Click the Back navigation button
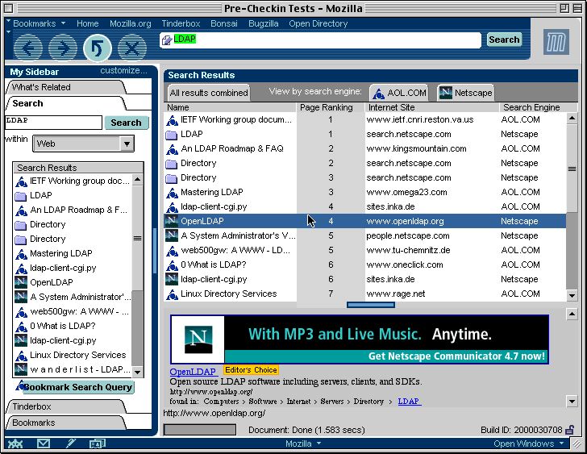This screenshot has width=587, height=454. (x=28, y=48)
